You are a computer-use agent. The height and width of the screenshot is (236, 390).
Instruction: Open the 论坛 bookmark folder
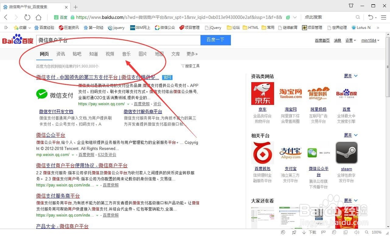pyautogui.click(x=233, y=28)
